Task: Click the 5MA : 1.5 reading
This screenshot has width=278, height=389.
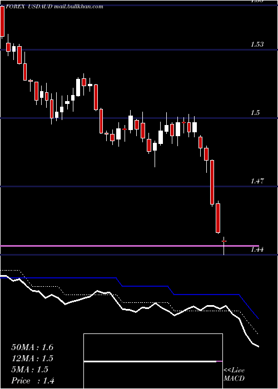Action: (x=30, y=370)
